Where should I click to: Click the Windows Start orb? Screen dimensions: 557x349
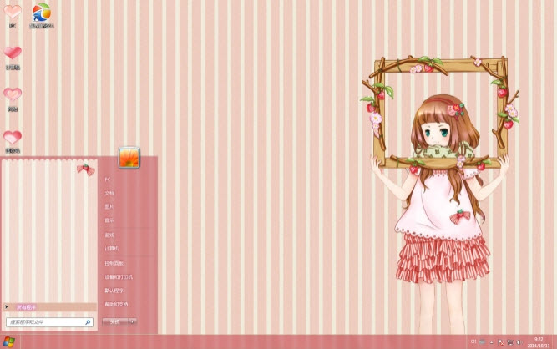tap(8, 341)
